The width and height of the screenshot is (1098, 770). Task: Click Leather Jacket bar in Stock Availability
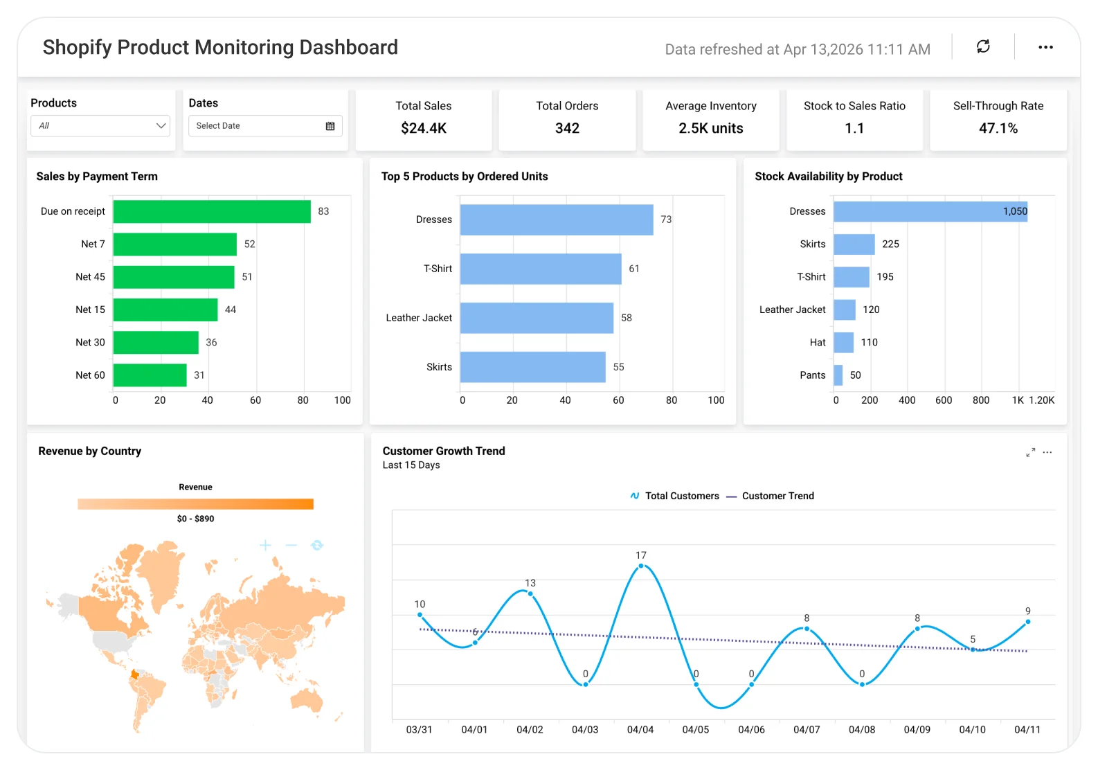845,310
